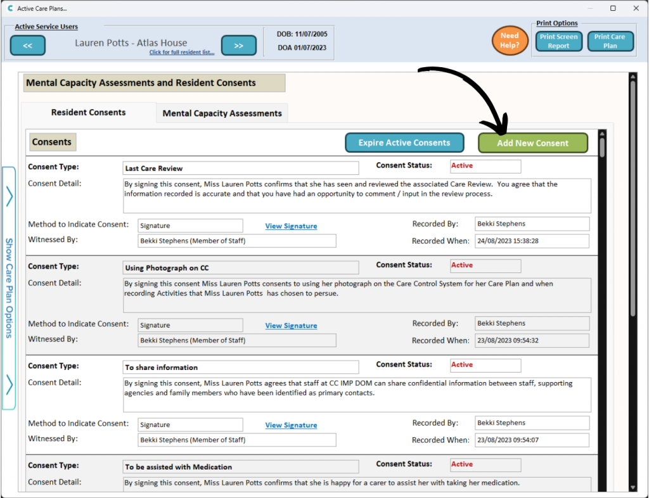649x498 pixels.
Task: View signature for Using Photograph on CC consent
Action: pyautogui.click(x=291, y=326)
